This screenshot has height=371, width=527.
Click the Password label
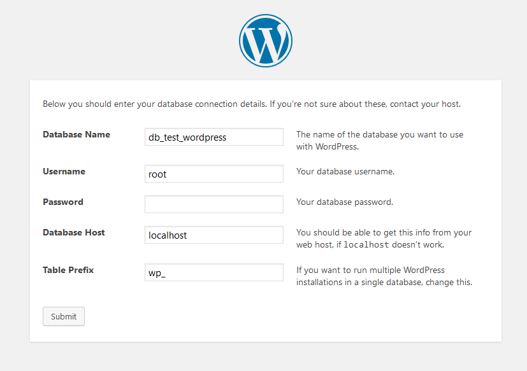coord(63,202)
